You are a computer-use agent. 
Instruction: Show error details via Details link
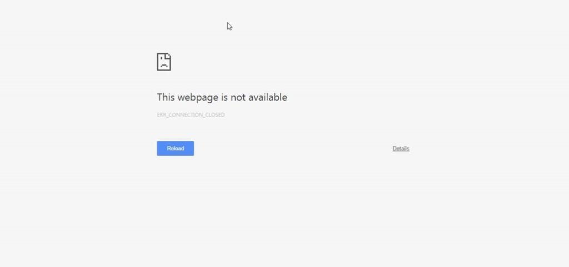pyautogui.click(x=401, y=149)
